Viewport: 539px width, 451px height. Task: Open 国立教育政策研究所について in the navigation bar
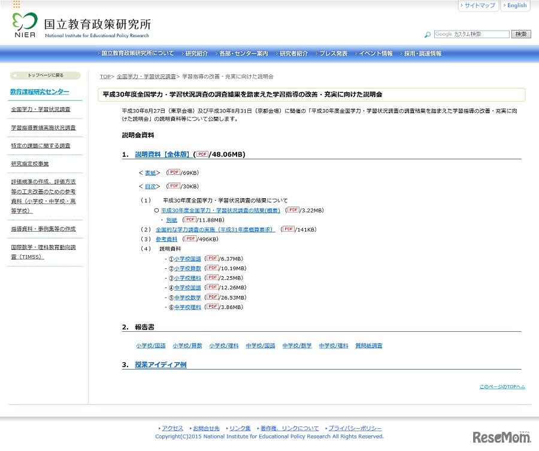[x=137, y=53]
